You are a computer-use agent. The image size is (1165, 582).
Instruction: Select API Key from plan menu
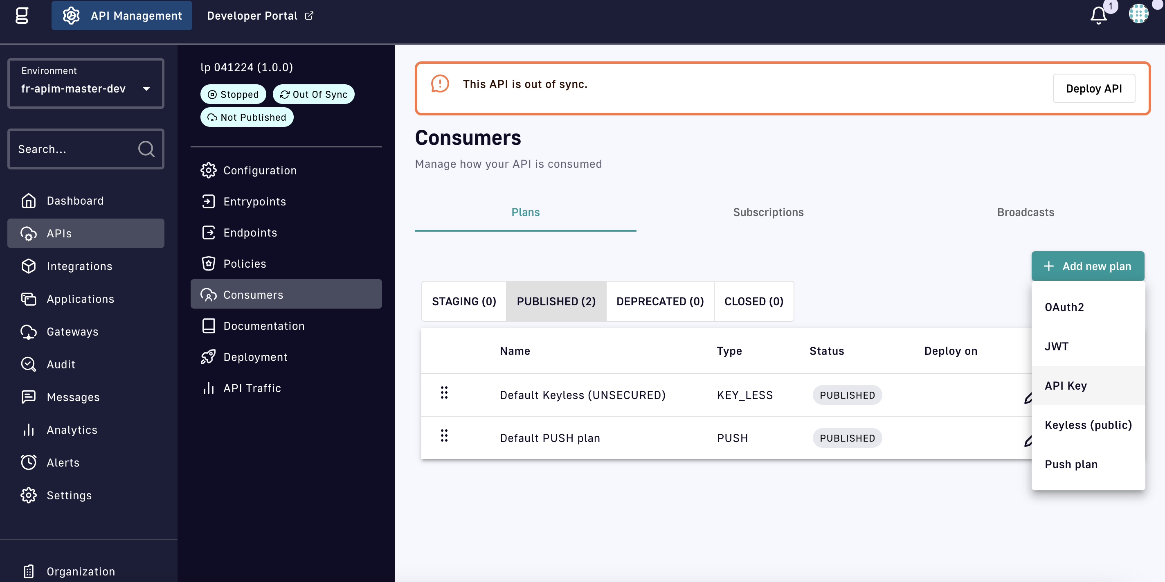1066,386
